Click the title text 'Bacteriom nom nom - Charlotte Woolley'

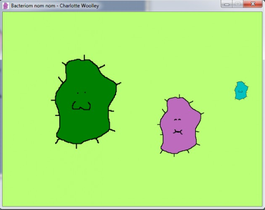pyautogui.click(x=55, y=6)
